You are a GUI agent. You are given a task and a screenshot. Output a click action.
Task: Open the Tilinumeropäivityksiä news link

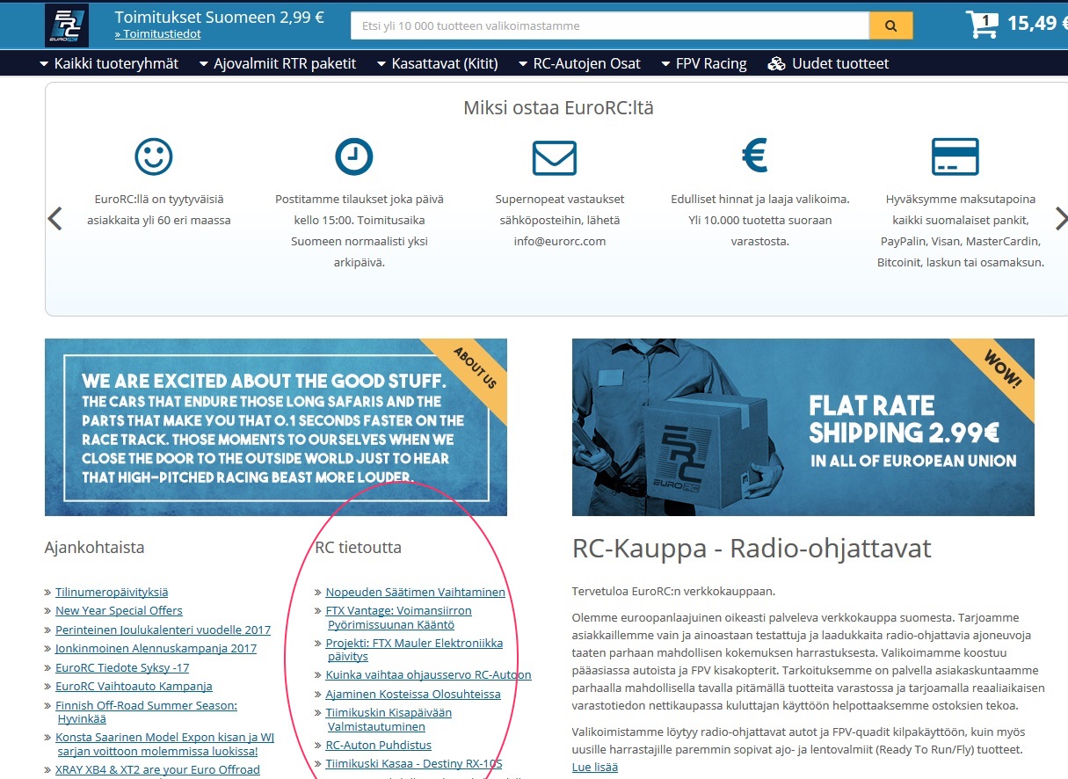[112, 592]
